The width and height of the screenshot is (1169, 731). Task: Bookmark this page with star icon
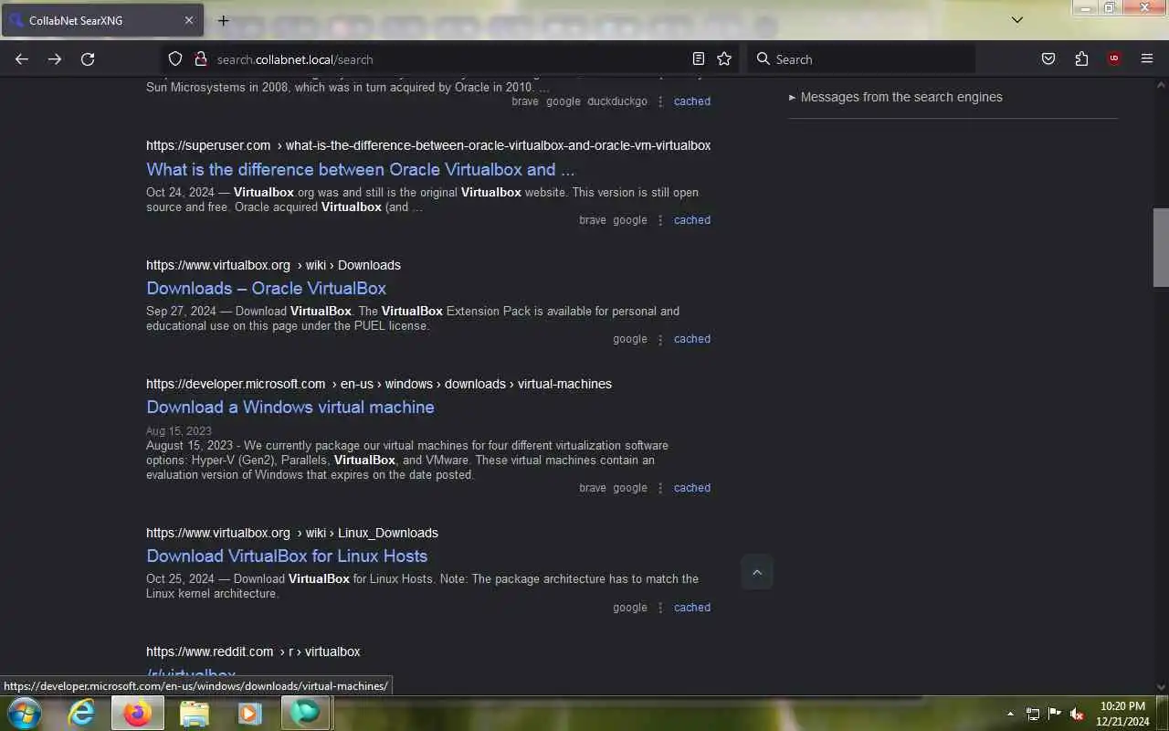(x=724, y=59)
